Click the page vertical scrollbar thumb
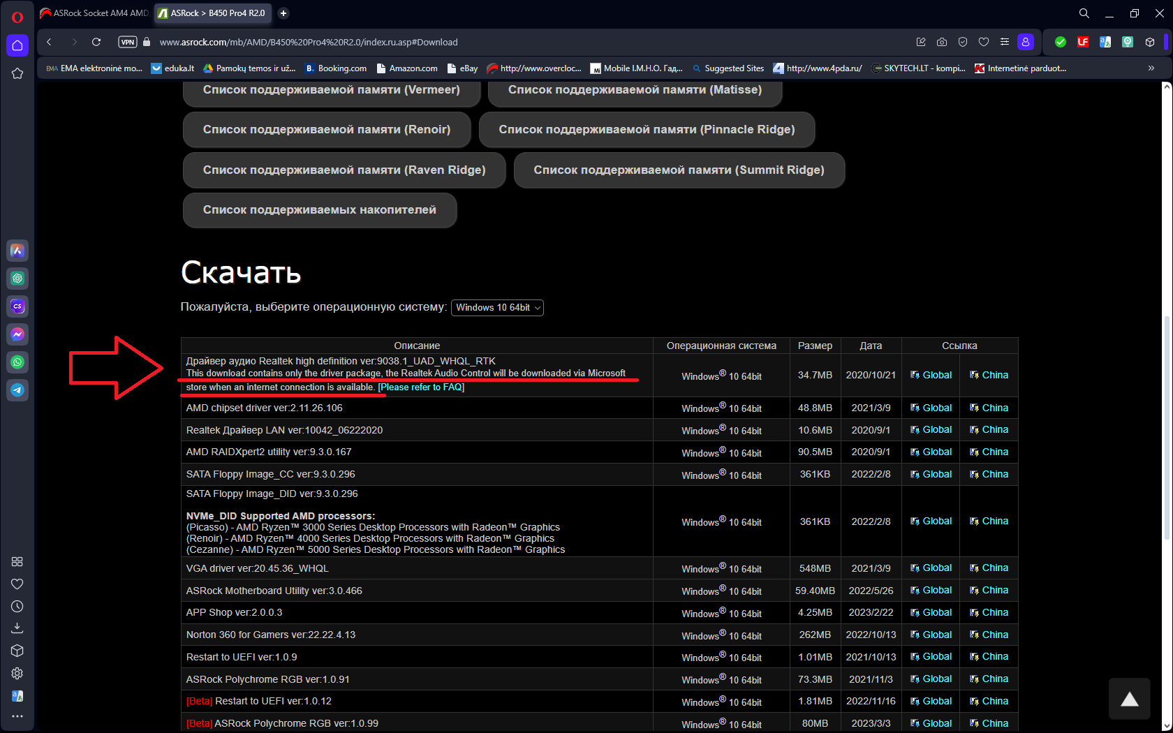The height and width of the screenshot is (733, 1173). 1167,428
